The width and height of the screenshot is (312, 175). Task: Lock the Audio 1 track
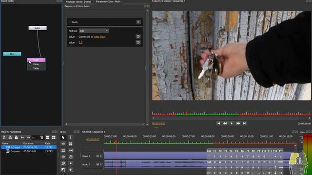pos(101,164)
